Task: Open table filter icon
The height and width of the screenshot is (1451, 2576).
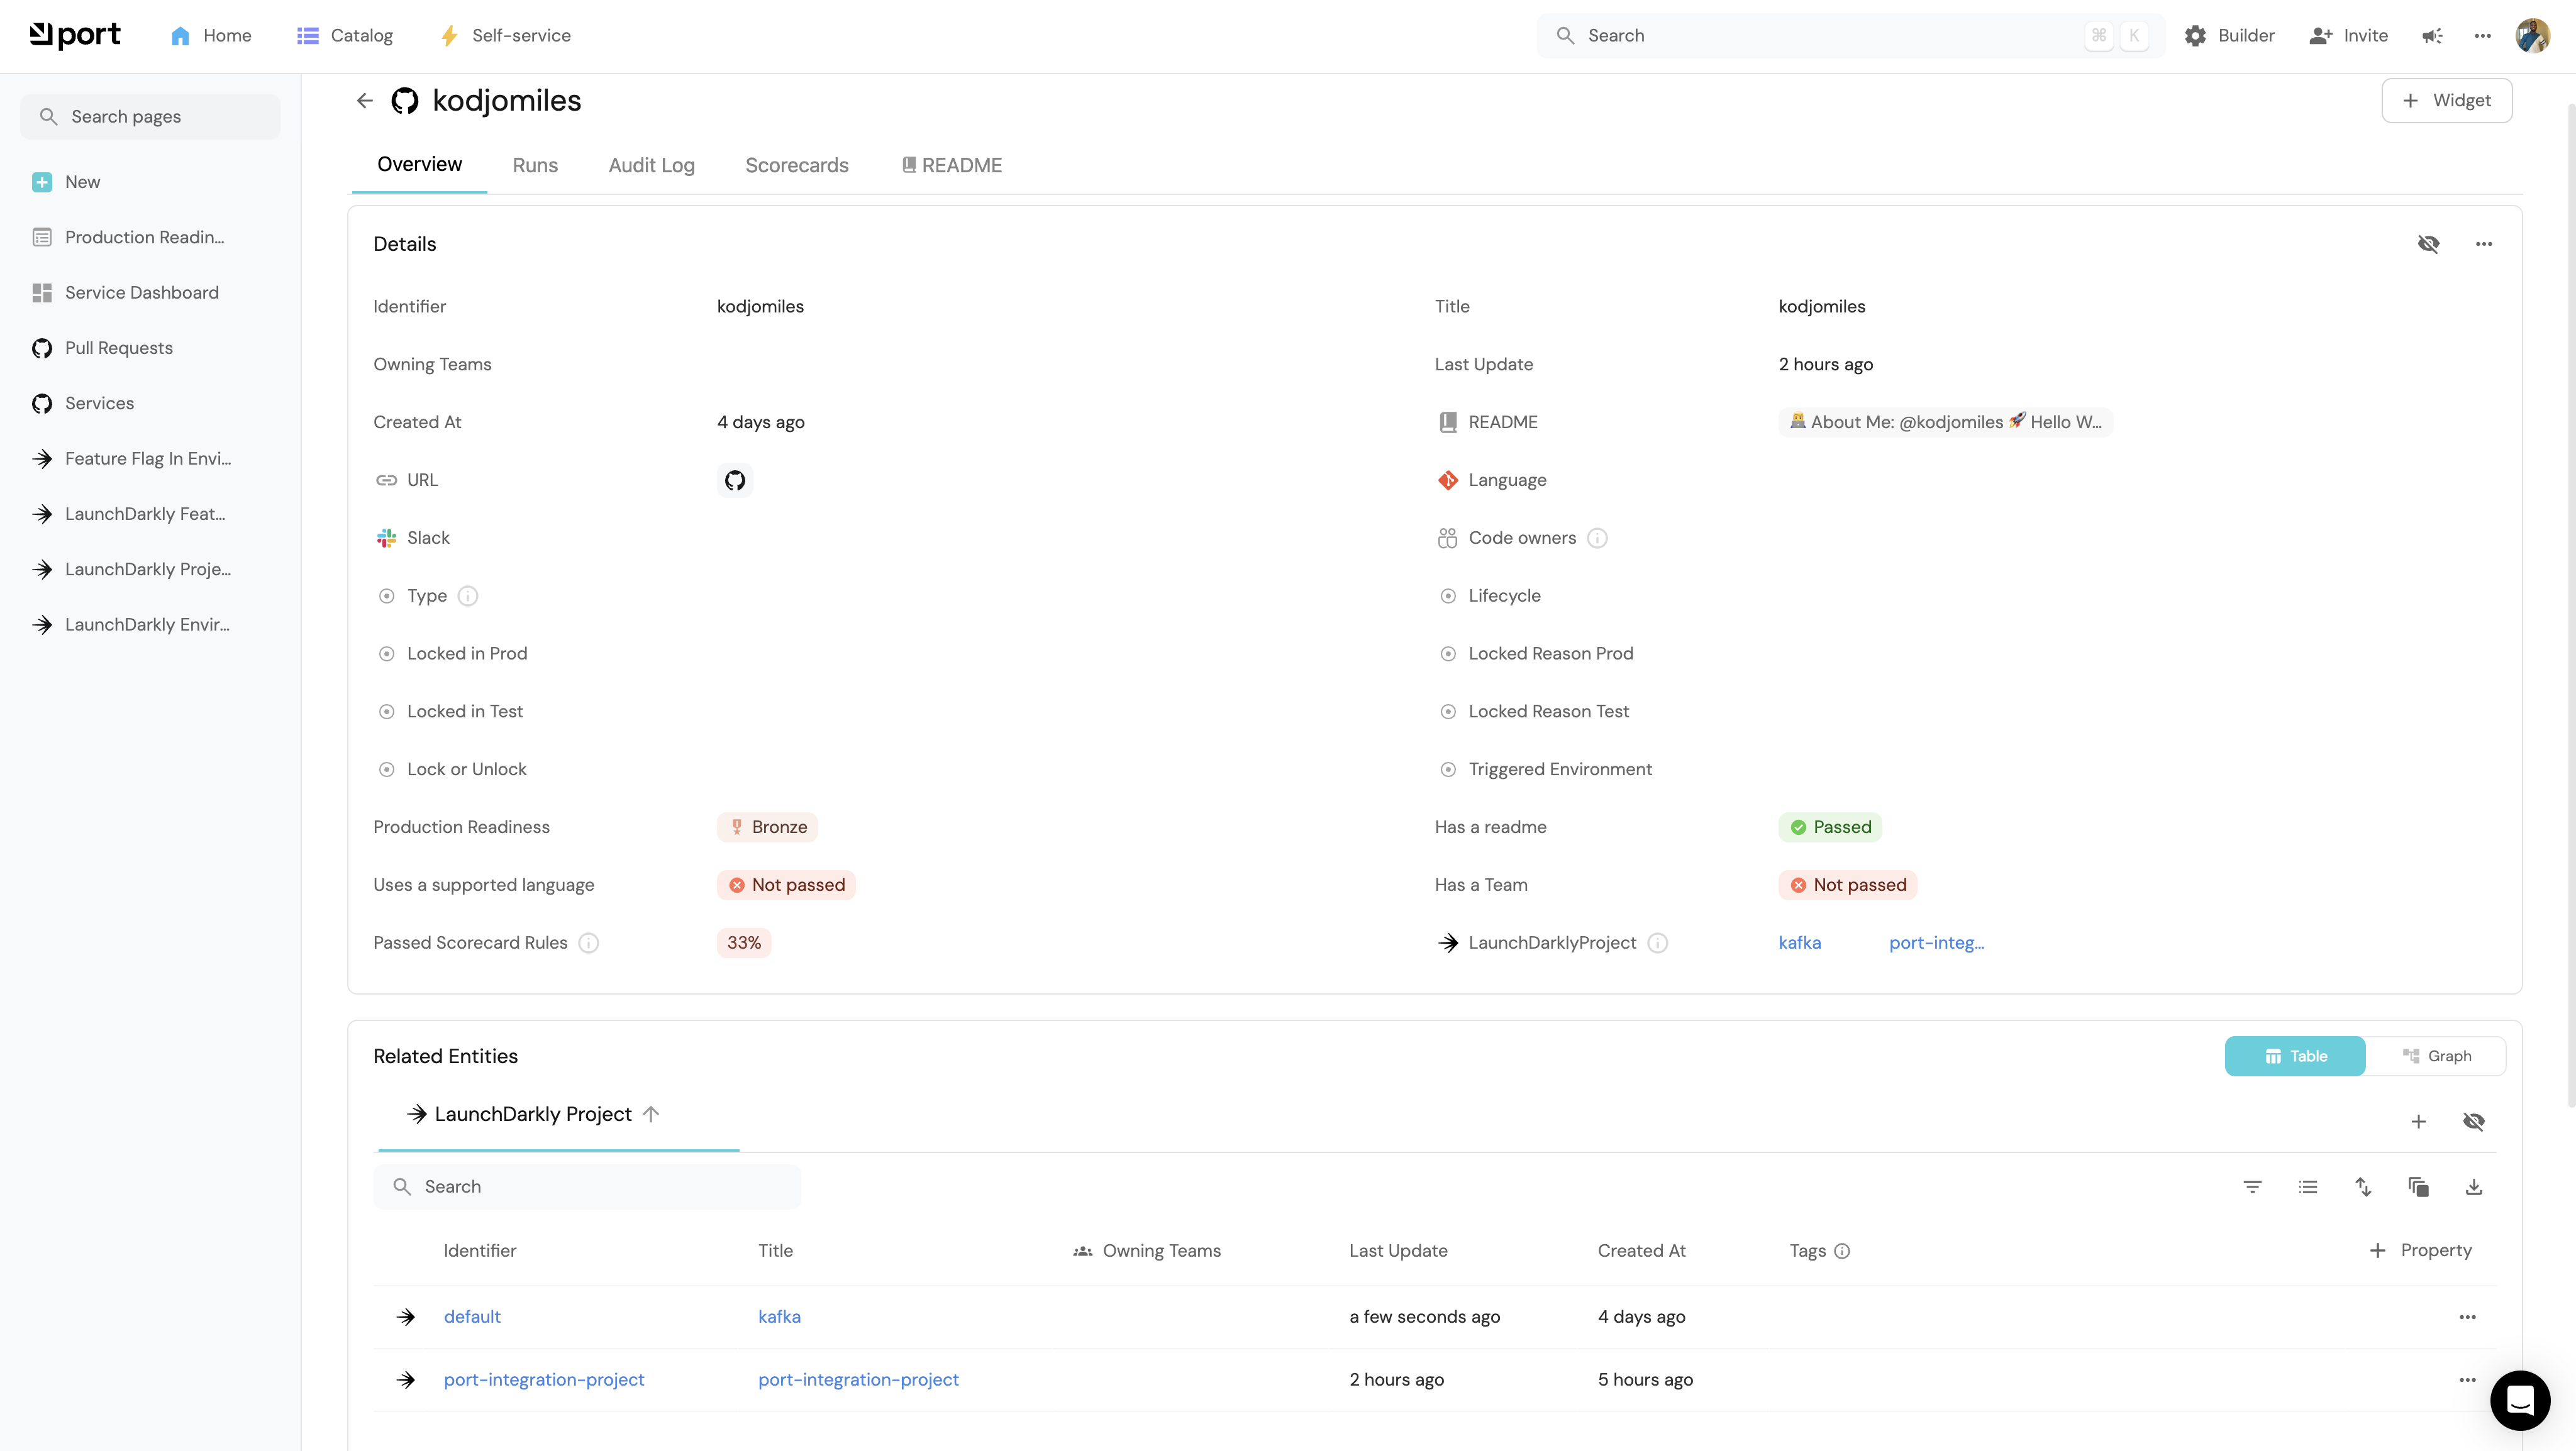Action: [2252, 1187]
